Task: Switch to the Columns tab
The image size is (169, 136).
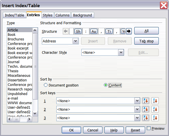Action: (63, 15)
